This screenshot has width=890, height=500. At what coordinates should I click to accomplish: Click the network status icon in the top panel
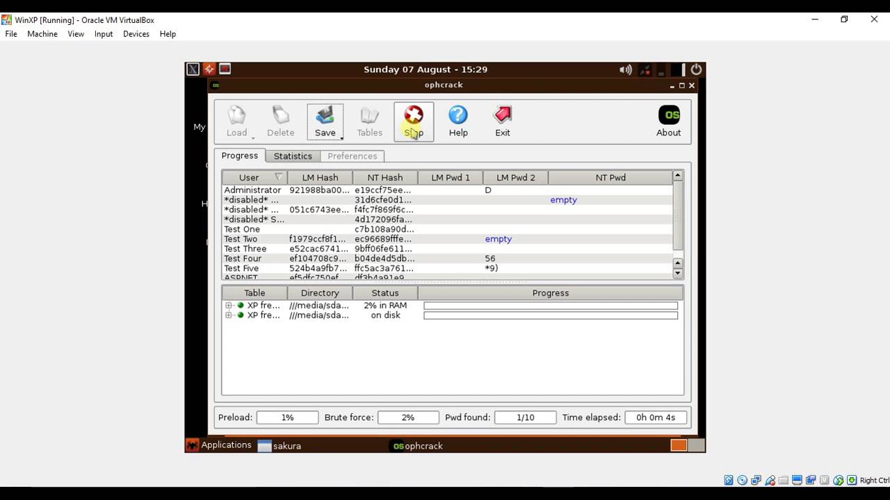[x=645, y=69]
